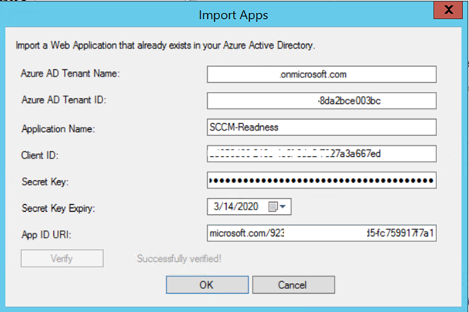Click the Client ID label
Screen dimensions: 469x312
[39, 156]
